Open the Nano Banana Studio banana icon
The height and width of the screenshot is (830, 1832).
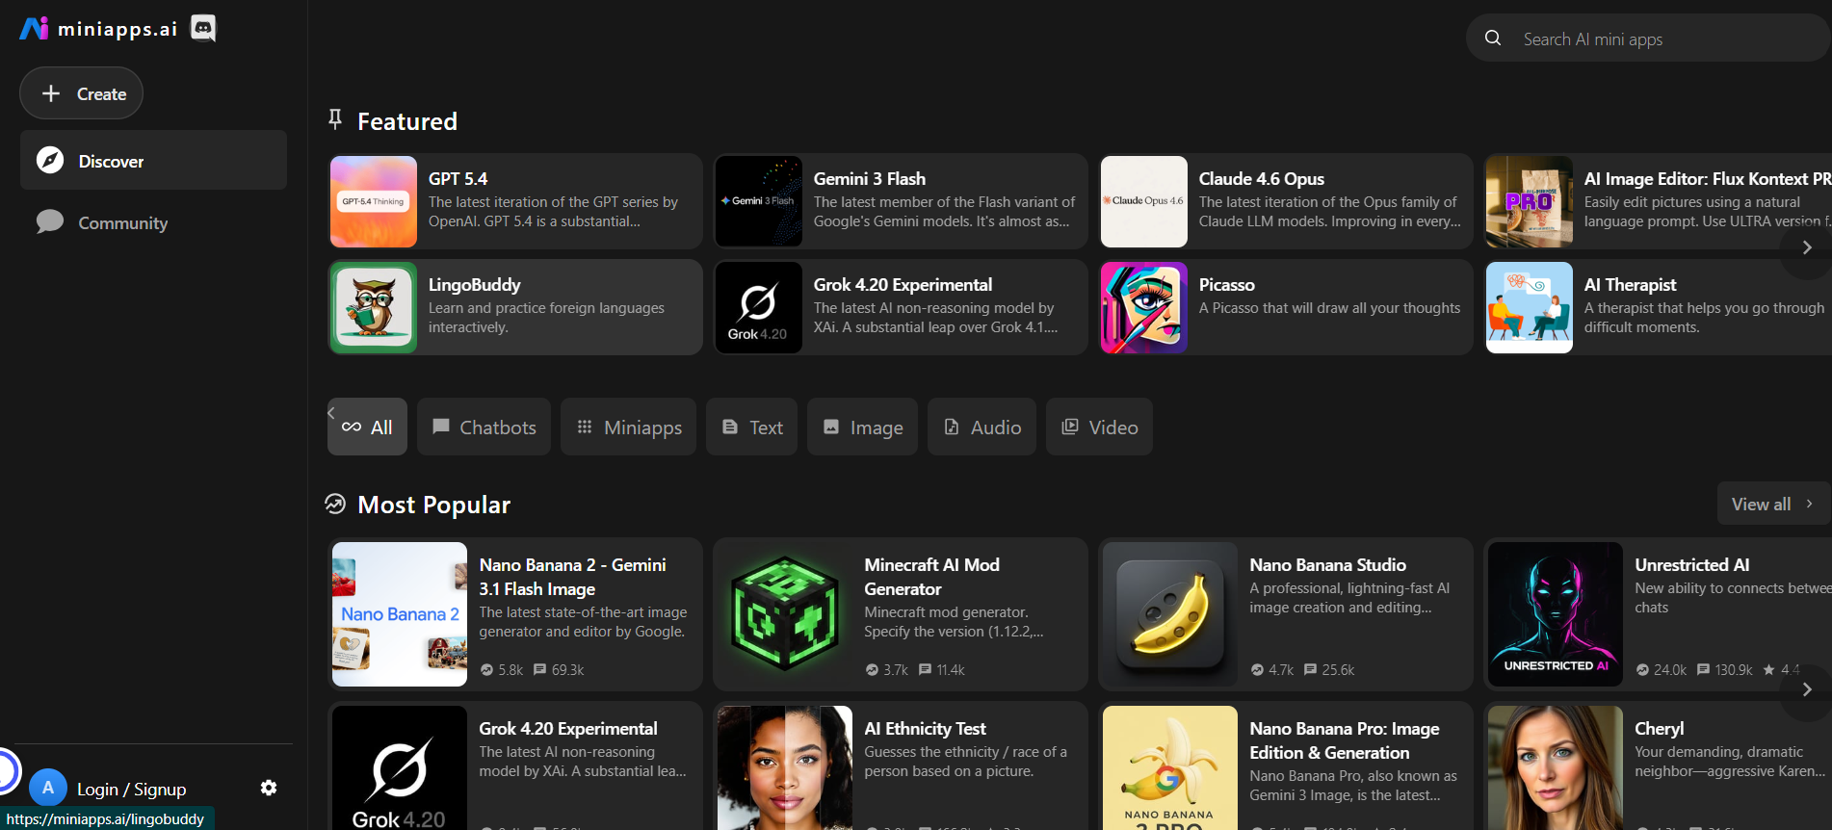click(1170, 614)
